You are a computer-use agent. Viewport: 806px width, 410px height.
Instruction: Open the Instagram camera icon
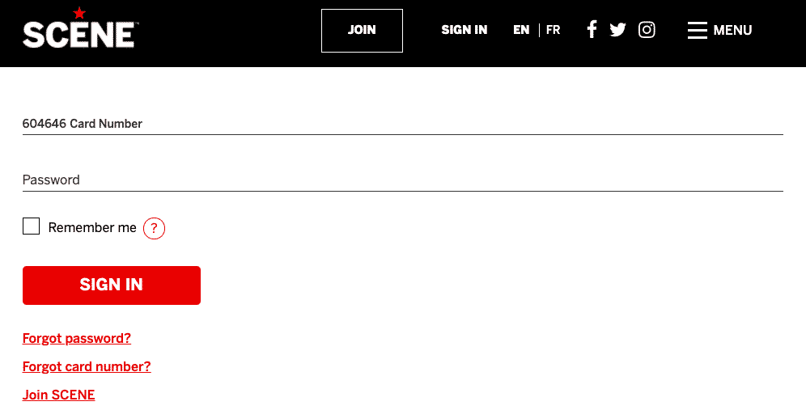pyautogui.click(x=647, y=30)
